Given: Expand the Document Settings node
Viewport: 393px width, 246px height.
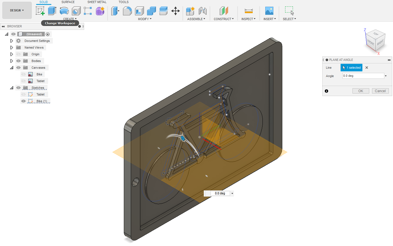Looking at the screenshot, I should click(11, 41).
